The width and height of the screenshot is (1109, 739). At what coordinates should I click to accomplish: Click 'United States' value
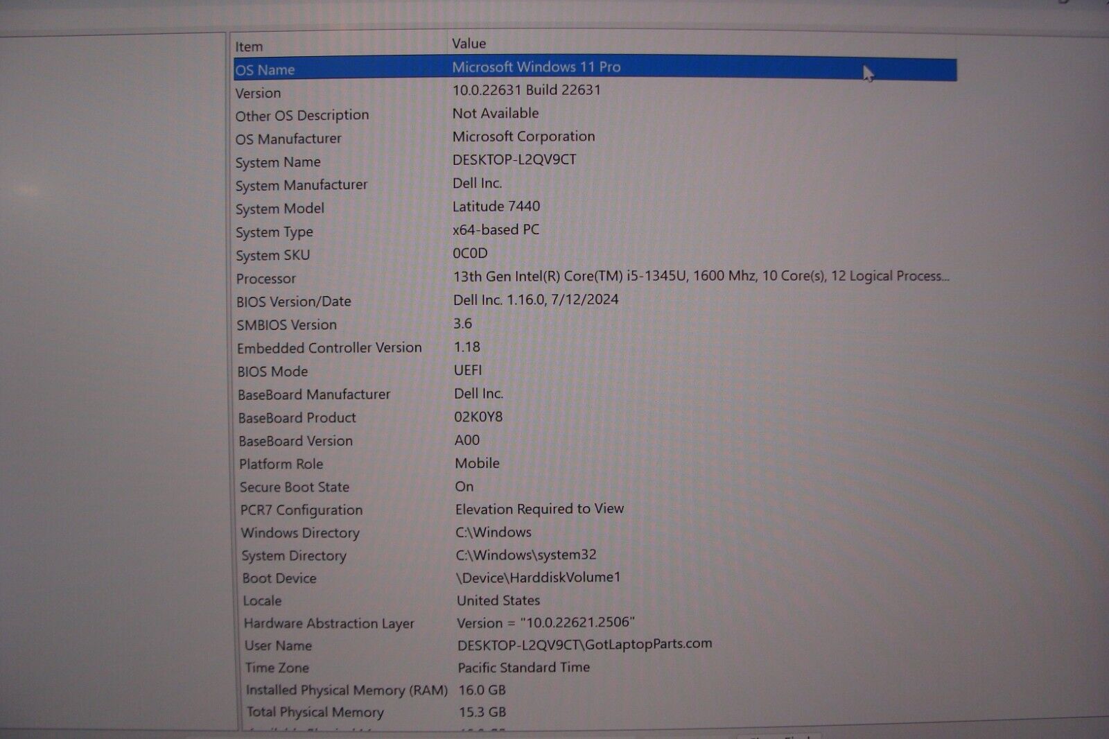[498, 600]
